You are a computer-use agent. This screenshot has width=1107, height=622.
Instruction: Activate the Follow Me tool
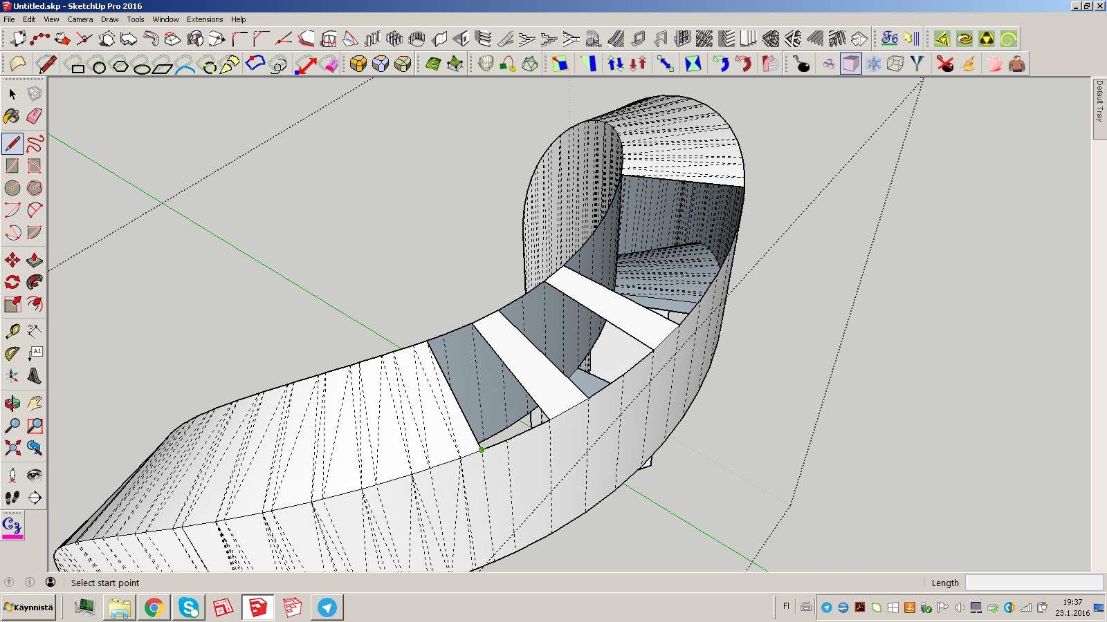tap(34, 282)
